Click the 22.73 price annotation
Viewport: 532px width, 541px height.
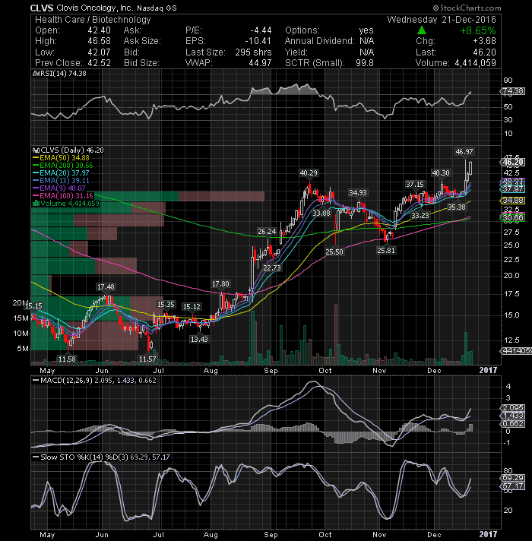(x=272, y=267)
